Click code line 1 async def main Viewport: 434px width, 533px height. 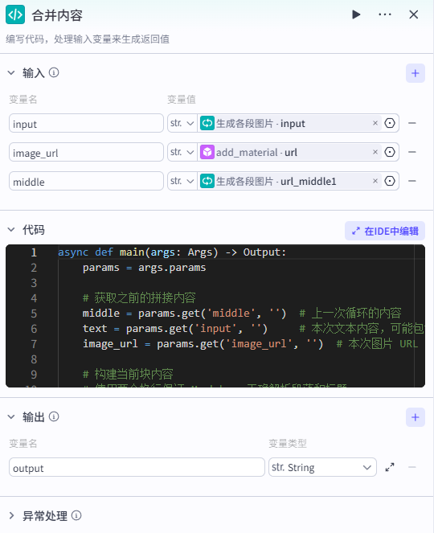[x=172, y=252]
